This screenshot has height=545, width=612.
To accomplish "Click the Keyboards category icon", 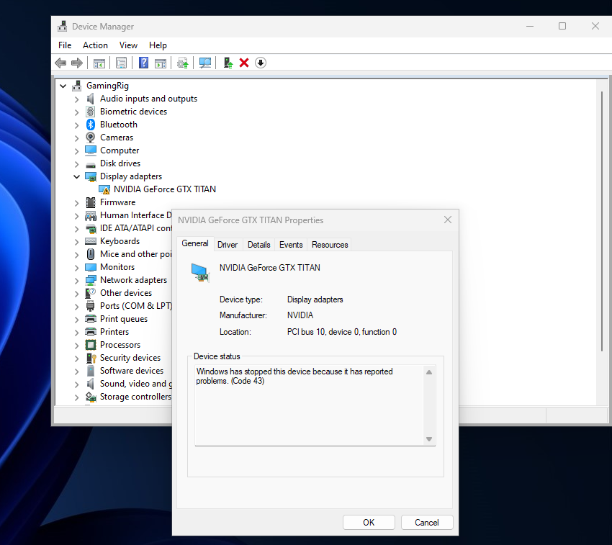I will coord(91,241).
